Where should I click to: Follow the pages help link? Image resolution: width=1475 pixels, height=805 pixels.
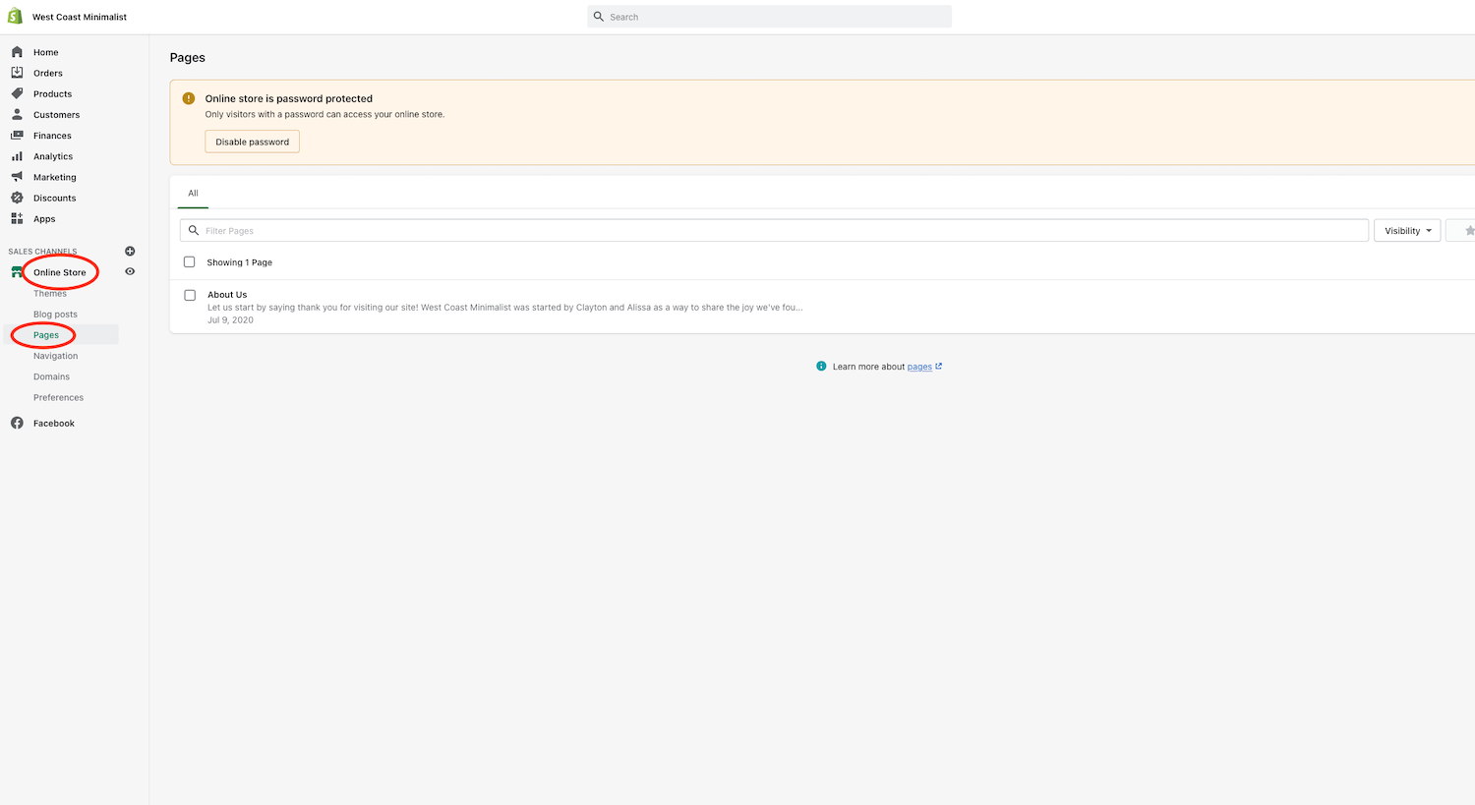[919, 367]
